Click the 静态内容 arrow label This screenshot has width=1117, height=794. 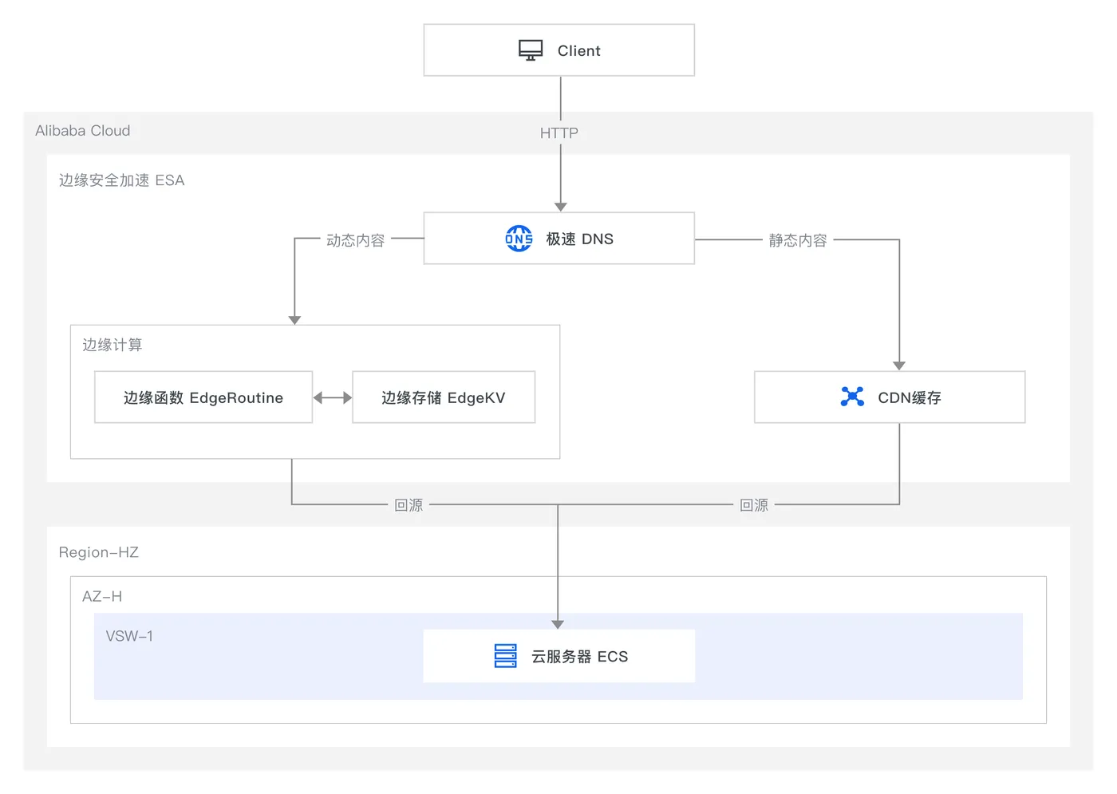point(798,240)
